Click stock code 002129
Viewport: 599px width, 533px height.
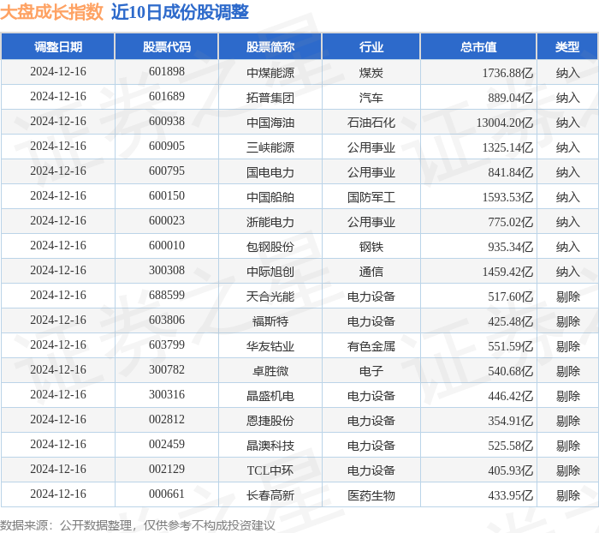click(x=167, y=470)
